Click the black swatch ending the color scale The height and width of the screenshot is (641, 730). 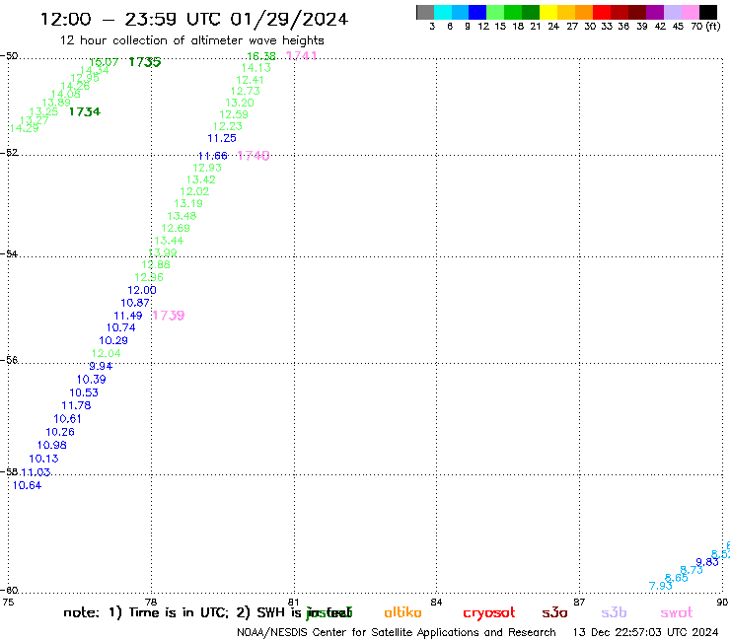click(x=708, y=12)
